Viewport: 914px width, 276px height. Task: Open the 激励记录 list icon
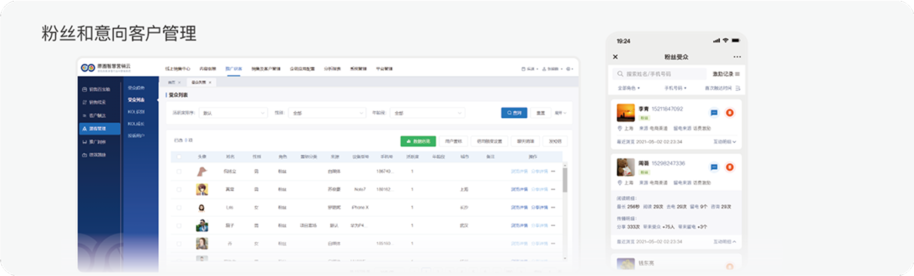[x=737, y=74]
